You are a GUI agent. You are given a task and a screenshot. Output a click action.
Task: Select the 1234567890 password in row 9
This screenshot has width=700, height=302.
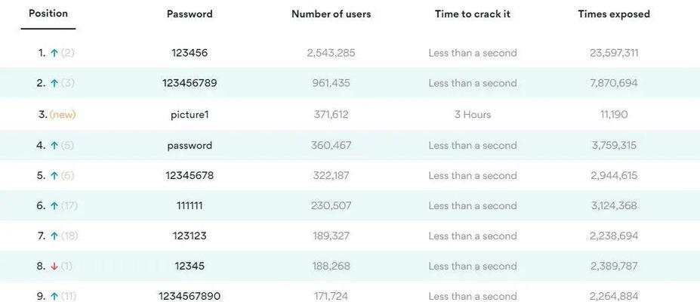click(190, 296)
